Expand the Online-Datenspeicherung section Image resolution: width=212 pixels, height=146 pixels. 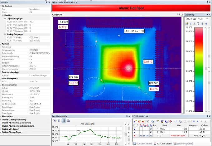tap(1, 119)
